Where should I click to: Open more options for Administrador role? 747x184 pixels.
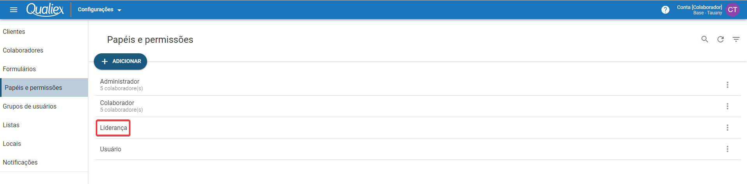(x=728, y=85)
